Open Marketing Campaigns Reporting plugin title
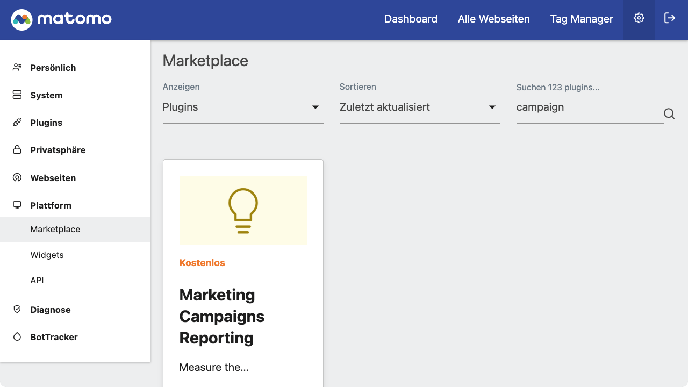 (x=222, y=316)
